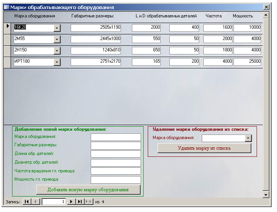Click frequency cell 4000 in ИРТ180 row
Image resolution: width=277 pixels, height=212 pixels.
coord(218,62)
